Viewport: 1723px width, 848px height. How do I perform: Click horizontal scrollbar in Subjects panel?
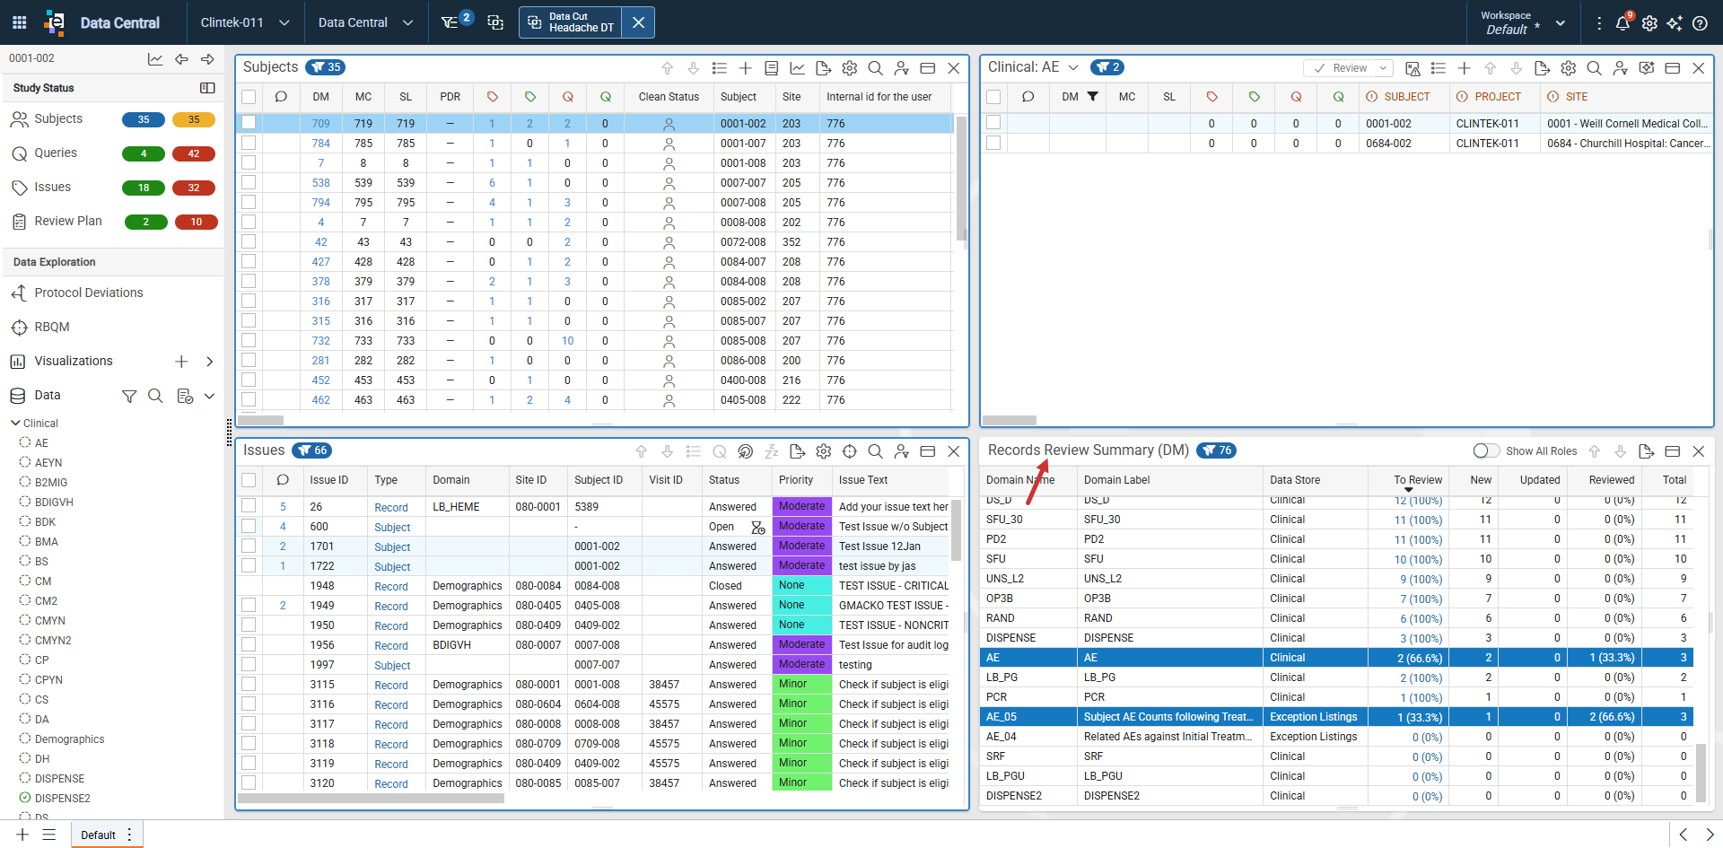(x=260, y=420)
